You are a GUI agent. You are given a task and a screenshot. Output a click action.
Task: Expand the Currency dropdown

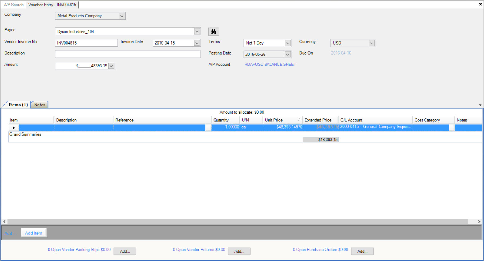point(371,43)
